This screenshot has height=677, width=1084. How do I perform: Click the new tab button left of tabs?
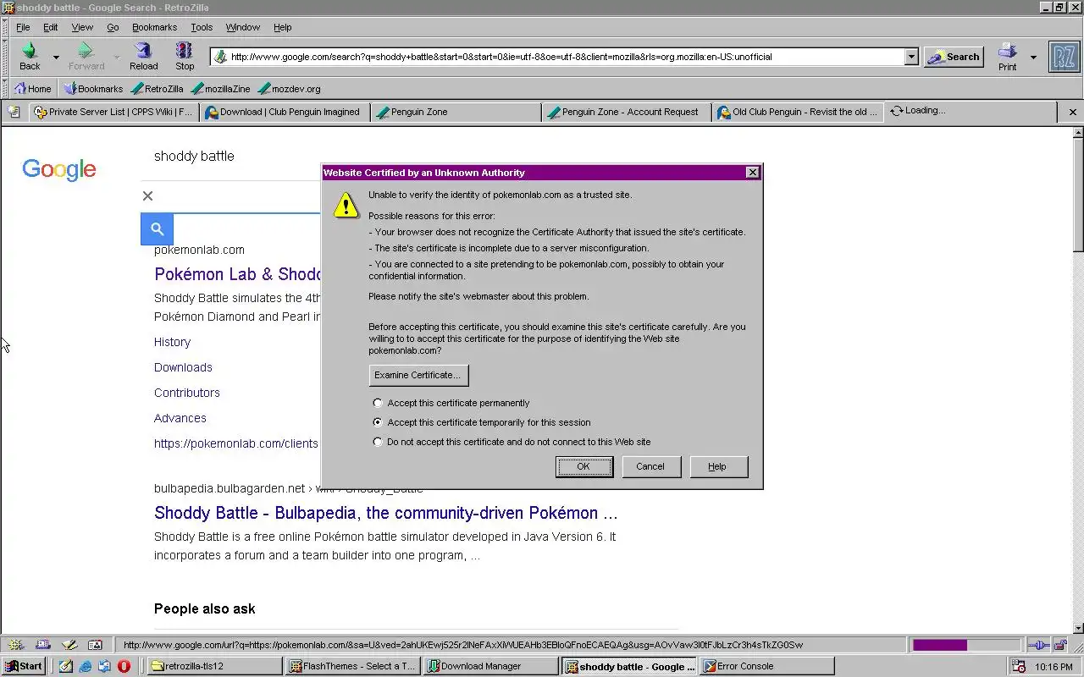[x=14, y=112]
